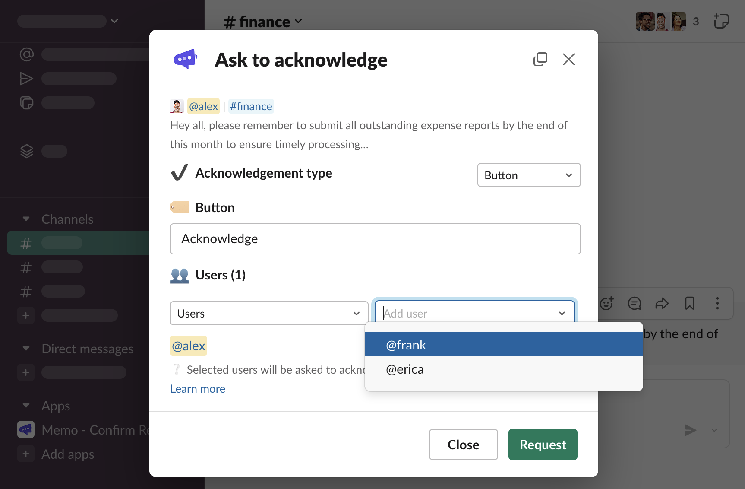Select @erica from the user list
This screenshot has width=745, height=489.
[x=504, y=369]
